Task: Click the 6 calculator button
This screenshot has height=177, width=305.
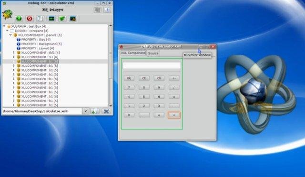Action: [x=159, y=96]
